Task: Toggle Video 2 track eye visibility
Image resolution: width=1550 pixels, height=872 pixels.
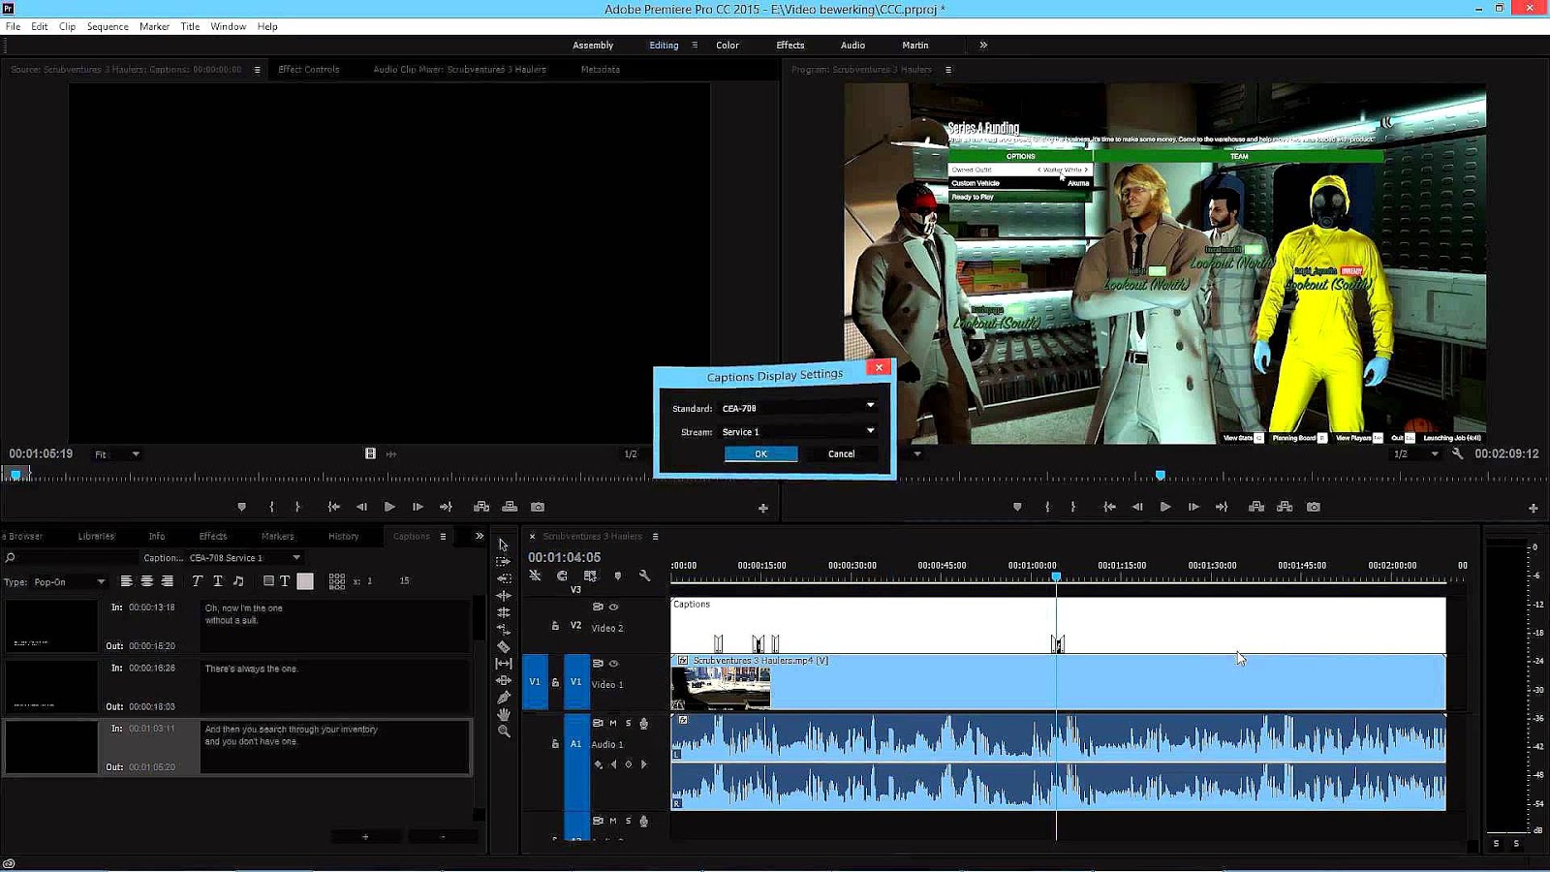Action: pyautogui.click(x=613, y=607)
